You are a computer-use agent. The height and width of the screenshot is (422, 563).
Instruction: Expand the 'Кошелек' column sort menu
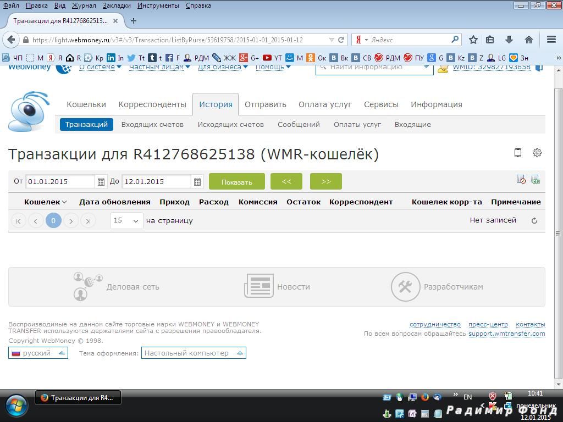pyautogui.click(x=64, y=202)
